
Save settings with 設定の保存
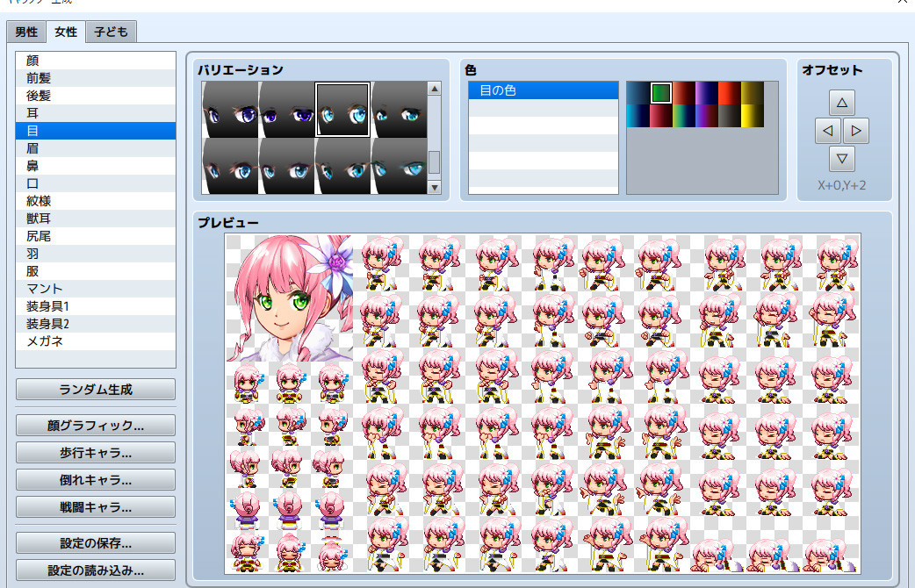coord(95,542)
